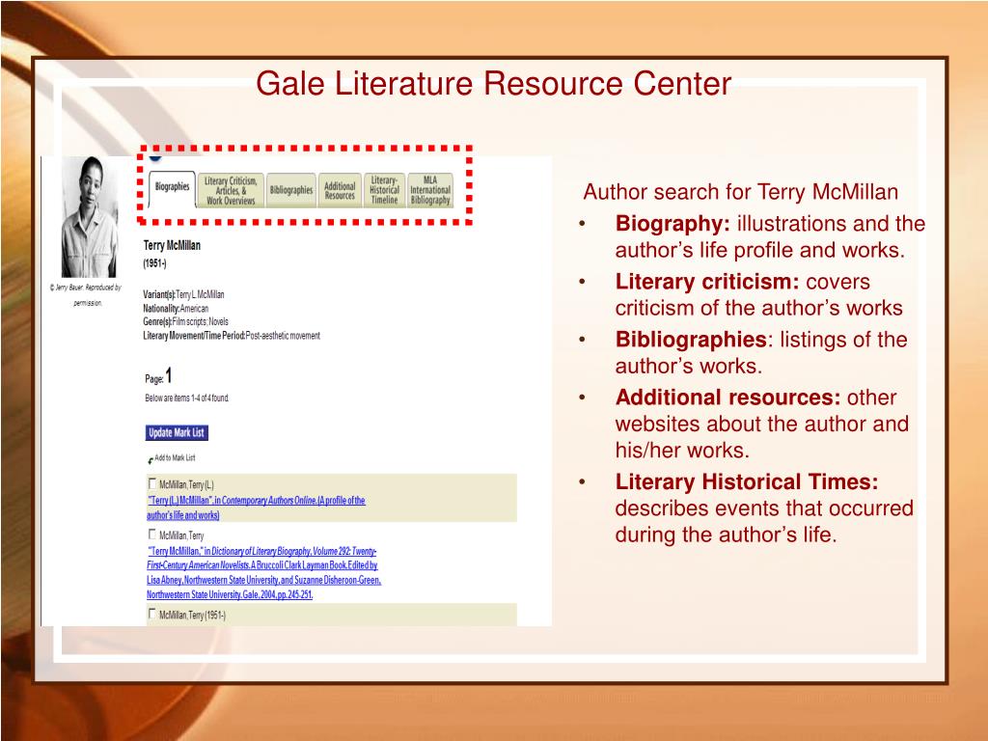The height and width of the screenshot is (741, 988).
Task: Check the plain McMillan, Terry entry box
Action: tap(151, 535)
